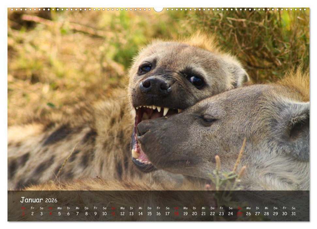Click the Mo weekday header above date 5
Image resolution: width=317 pixels, height=229 pixels.
(x=59, y=208)
